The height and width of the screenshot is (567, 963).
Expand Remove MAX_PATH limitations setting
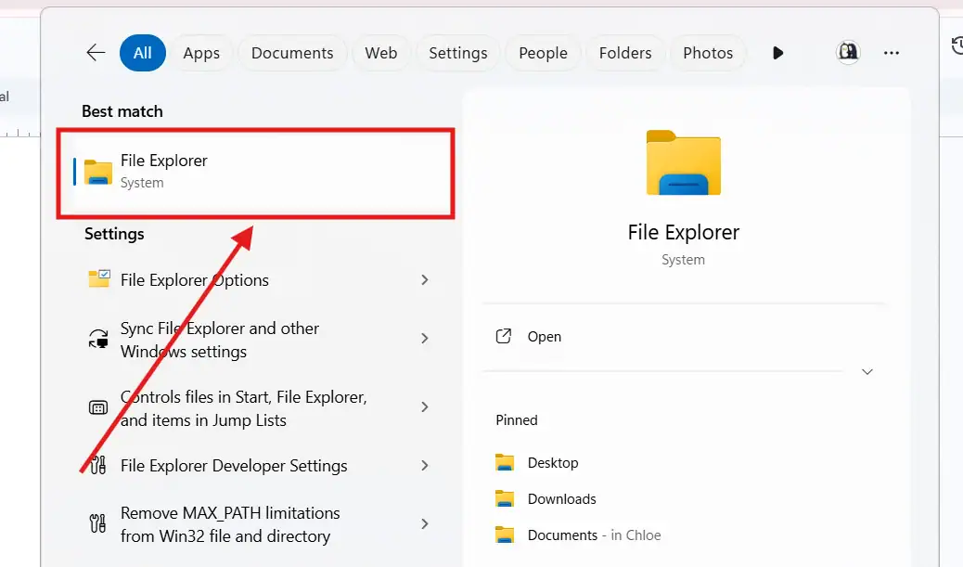424,523
